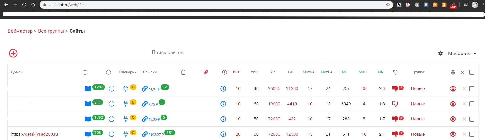Sort by the Домен column header
The height and width of the screenshot is (140, 485).
point(17,72)
